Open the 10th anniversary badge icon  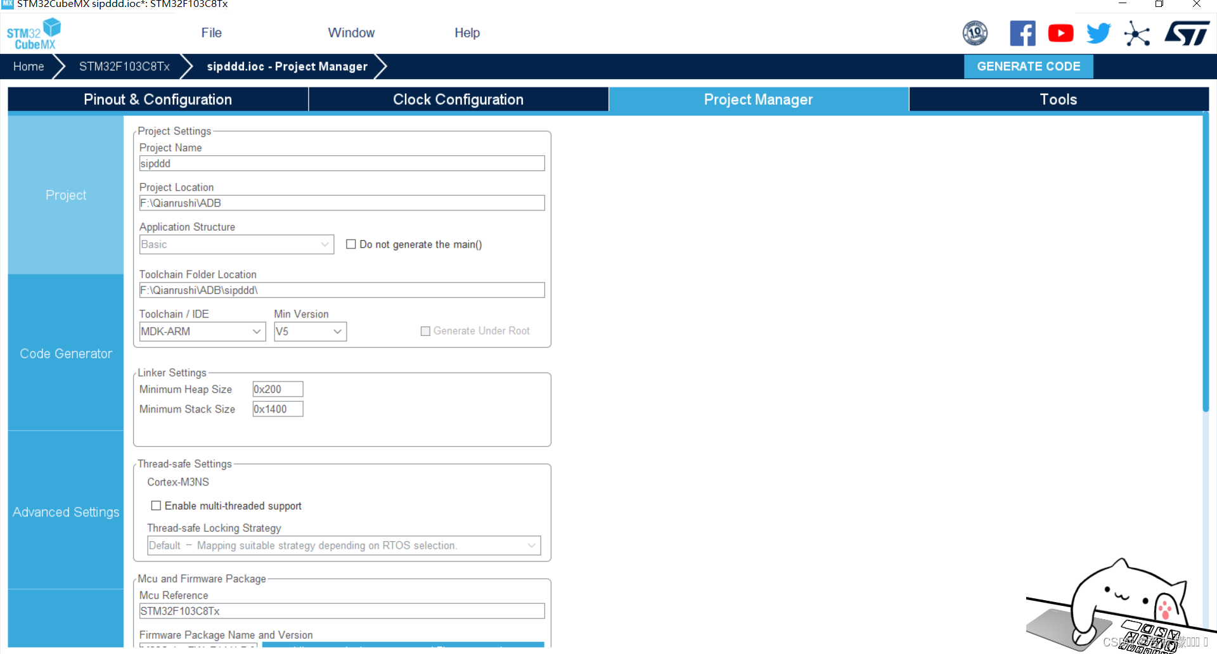975,33
